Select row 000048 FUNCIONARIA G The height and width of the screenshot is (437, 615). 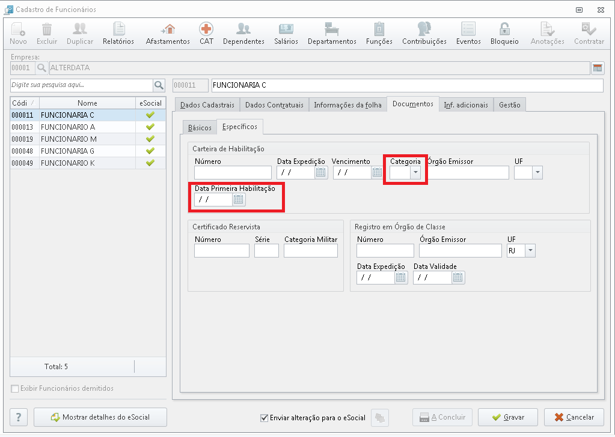coord(88,151)
